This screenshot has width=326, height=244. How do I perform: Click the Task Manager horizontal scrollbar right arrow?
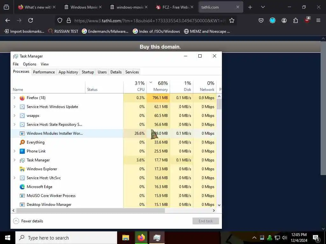214,210
